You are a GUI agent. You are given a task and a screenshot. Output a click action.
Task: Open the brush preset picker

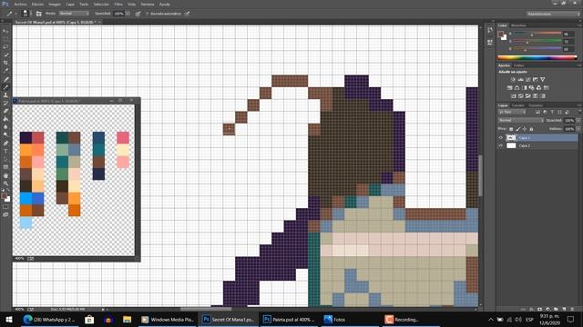[x=26, y=14]
